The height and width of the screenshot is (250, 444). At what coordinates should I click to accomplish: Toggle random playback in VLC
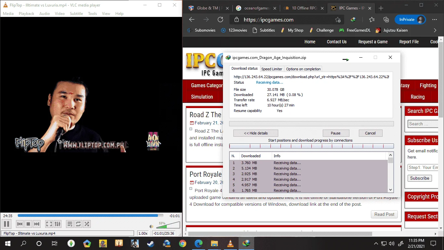pyautogui.click(x=87, y=224)
